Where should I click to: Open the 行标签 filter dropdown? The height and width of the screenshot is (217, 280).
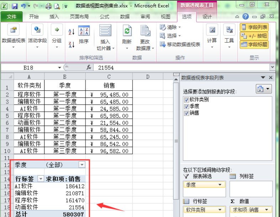click(x=41, y=179)
